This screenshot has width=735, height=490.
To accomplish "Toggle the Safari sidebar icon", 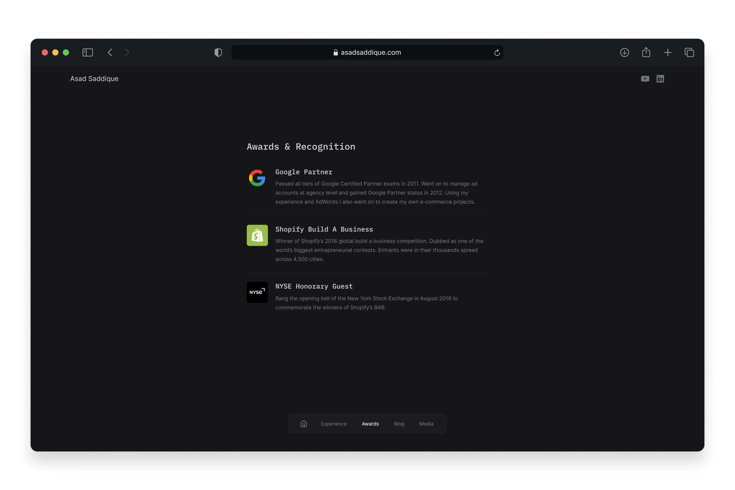I will pyautogui.click(x=88, y=52).
